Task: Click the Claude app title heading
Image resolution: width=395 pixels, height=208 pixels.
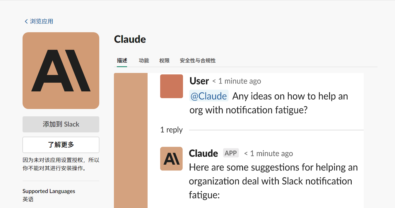Action: coord(130,39)
